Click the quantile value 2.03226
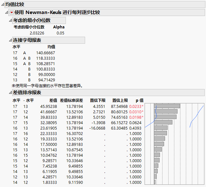Image resolution: width=206 pixels, height=187 pixels. pyautogui.click(x=37, y=33)
